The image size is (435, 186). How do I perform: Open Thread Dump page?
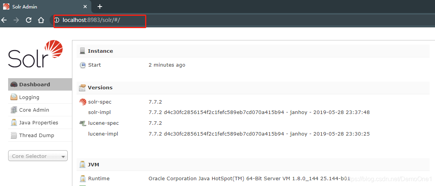pos(36,136)
